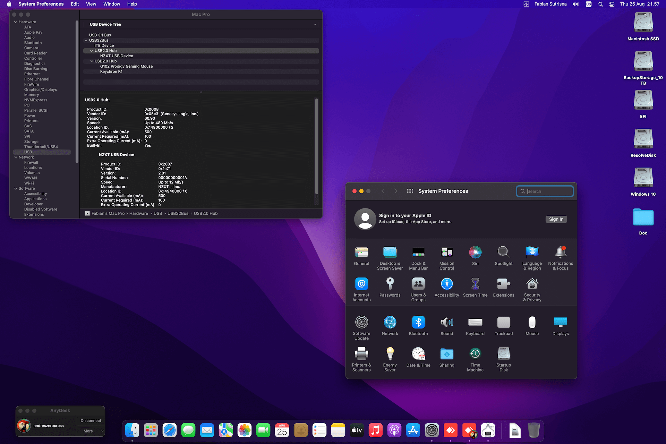Collapse the Network sidebar section
This screenshot has width=666, height=444.
click(16, 157)
